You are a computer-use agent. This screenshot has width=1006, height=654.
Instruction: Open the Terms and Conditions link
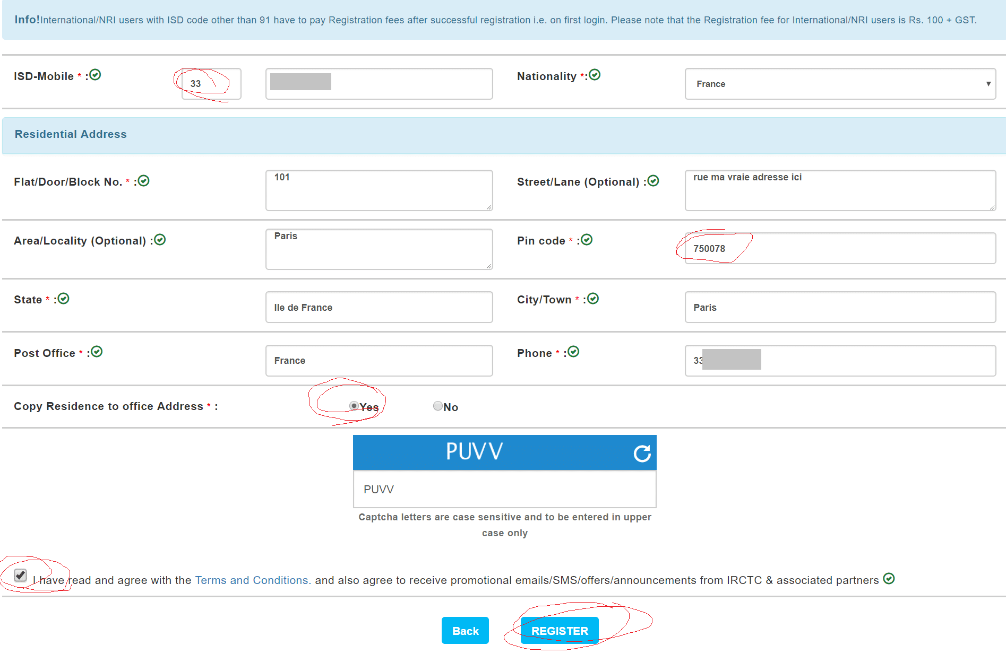pos(252,580)
